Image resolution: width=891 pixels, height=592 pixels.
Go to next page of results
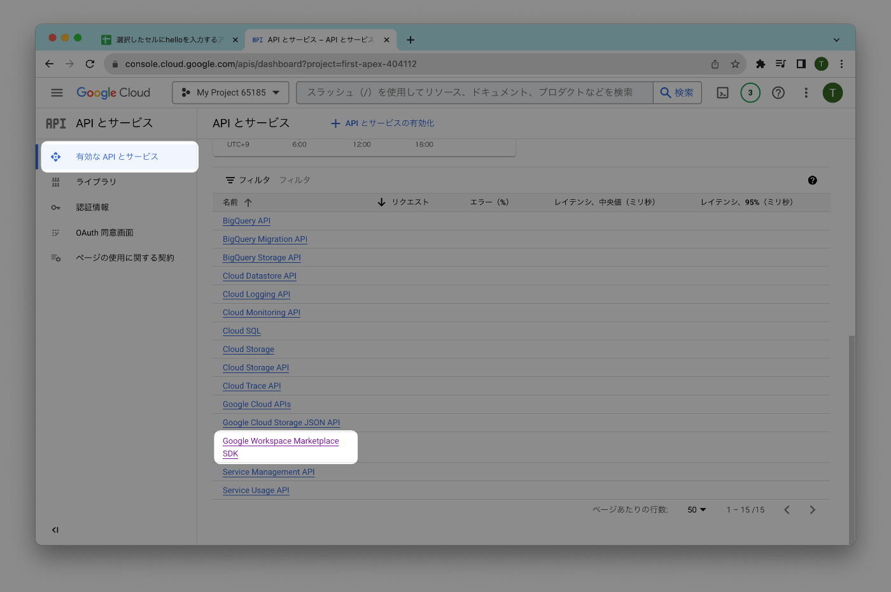click(x=812, y=510)
